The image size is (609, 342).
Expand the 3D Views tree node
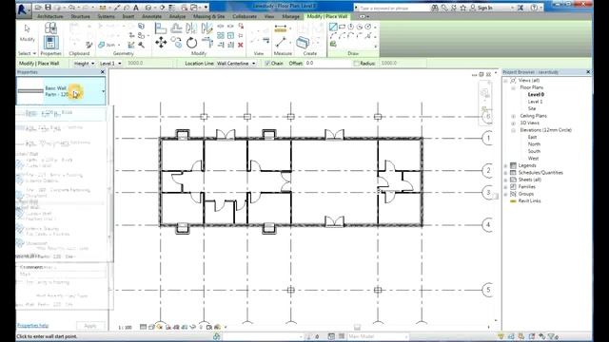click(513, 123)
